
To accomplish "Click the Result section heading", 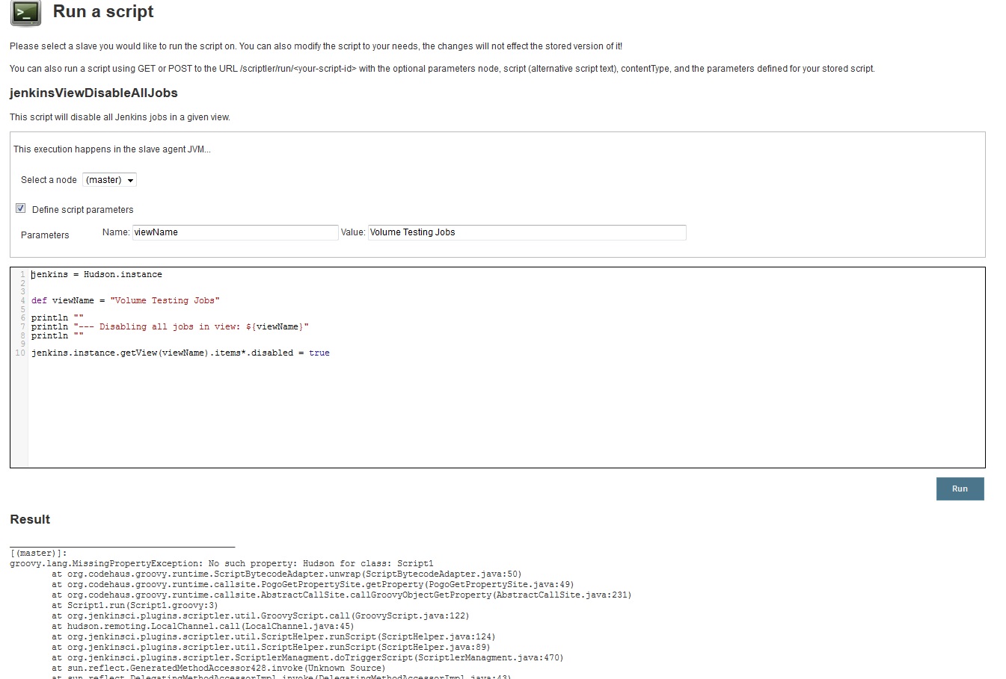I will pos(29,519).
